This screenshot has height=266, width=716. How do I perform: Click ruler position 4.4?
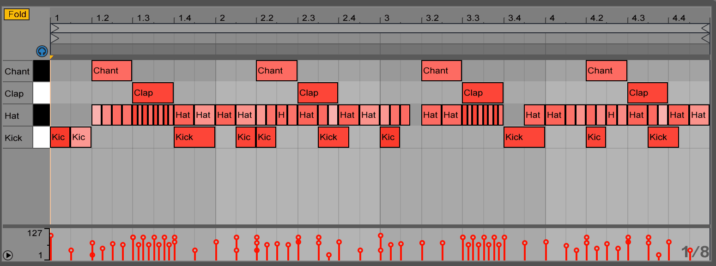pos(679,18)
